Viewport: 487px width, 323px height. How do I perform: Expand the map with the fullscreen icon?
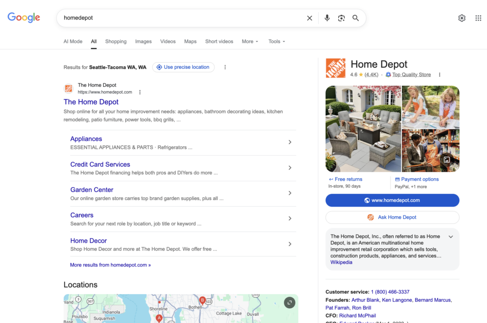click(x=289, y=303)
